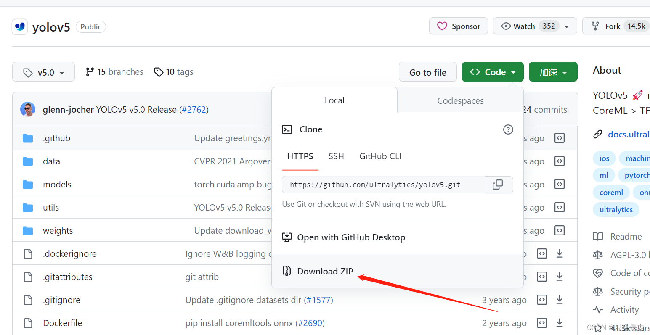Click download icon in .dockerignore row
650x335 pixels.
click(x=560, y=253)
